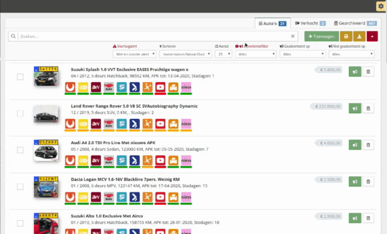
Task: Switch to the Auto's tab
Action: pos(273,24)
